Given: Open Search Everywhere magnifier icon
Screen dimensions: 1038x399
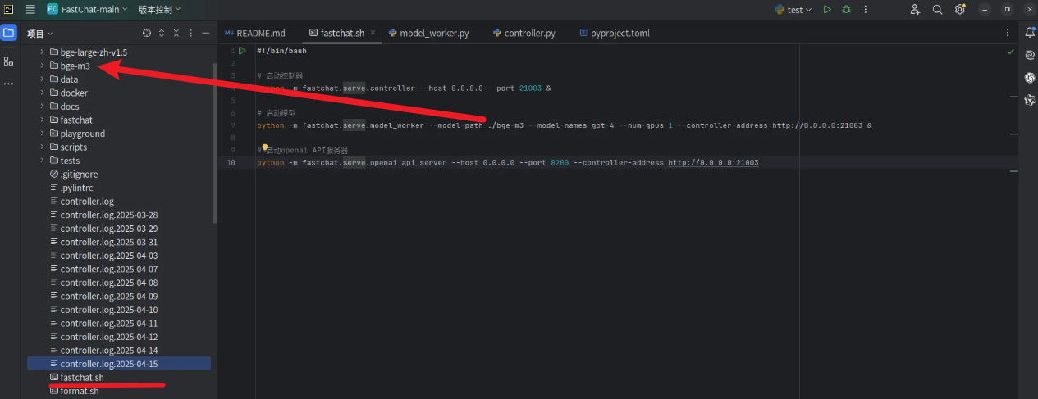Looking at the screenshot, I should pyautogui.click(x=937, y=10).
